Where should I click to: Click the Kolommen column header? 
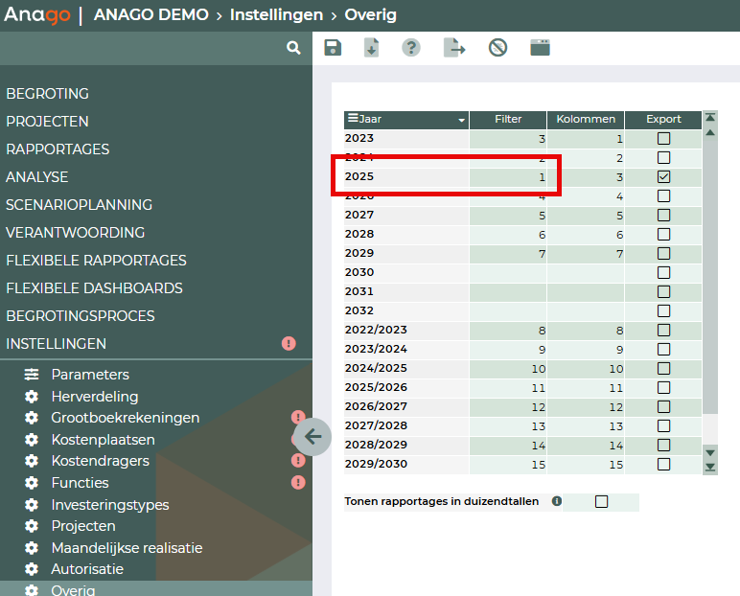click(x=586, y=119)
